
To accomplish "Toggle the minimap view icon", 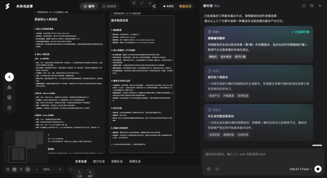I will tap(15, 170).
